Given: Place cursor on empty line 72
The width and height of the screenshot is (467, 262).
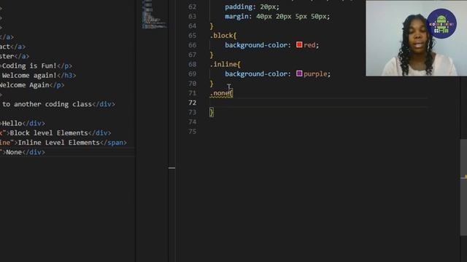Looking at the screenshot, I should pyautogui.click(x=319, y=103).
